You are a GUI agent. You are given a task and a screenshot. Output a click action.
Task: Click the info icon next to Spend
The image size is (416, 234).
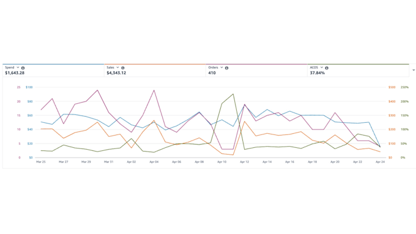click(x=23, y=68)
